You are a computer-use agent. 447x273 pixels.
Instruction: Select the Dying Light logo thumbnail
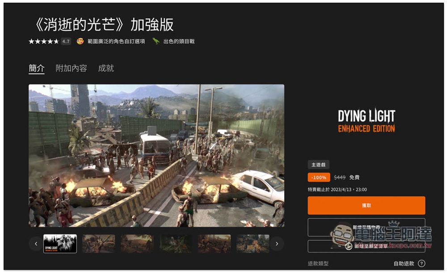60,244
